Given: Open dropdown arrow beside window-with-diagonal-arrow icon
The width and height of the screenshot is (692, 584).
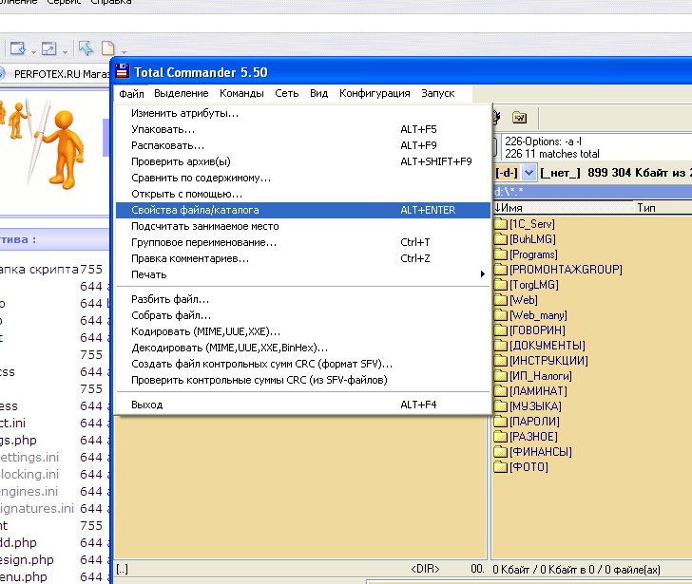Looking at the screenshot, I should [x=65, y=52].
